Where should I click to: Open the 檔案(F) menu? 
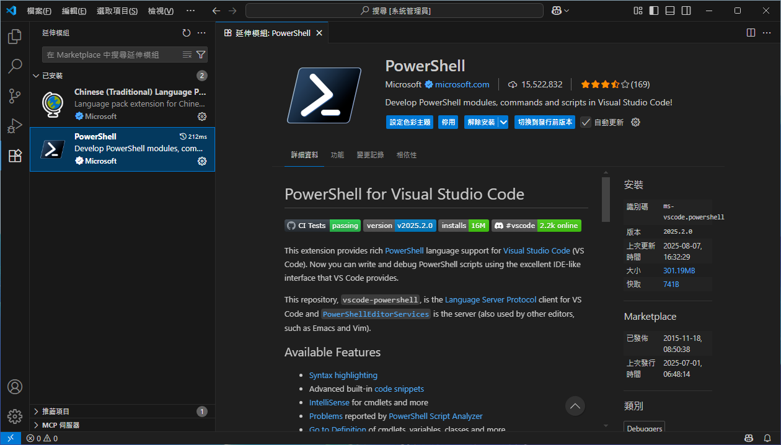tap(39, 11)
